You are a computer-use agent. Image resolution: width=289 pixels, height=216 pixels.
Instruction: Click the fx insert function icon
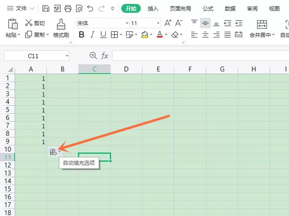tap(105, 56)
